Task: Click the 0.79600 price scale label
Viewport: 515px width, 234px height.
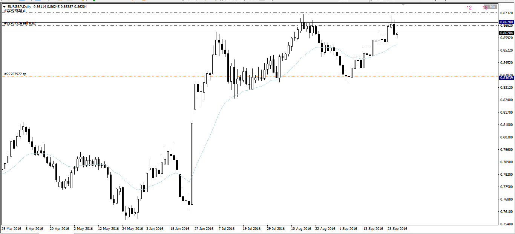Action: tap(506, 150)
